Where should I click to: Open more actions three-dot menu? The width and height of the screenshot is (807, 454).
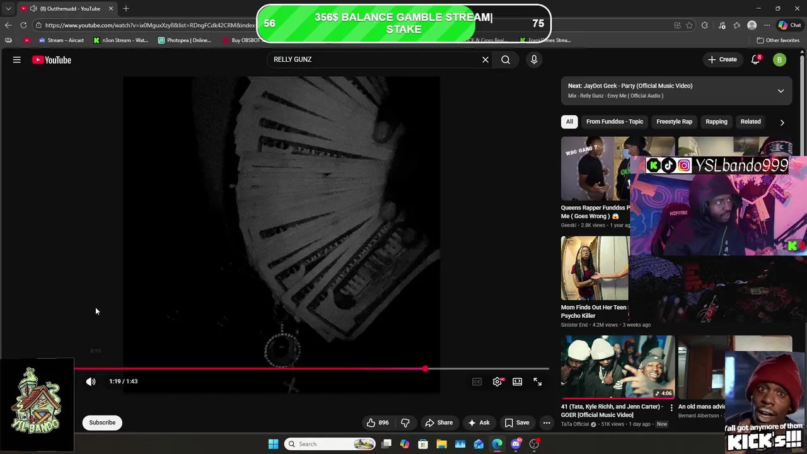tap(547, 422)
